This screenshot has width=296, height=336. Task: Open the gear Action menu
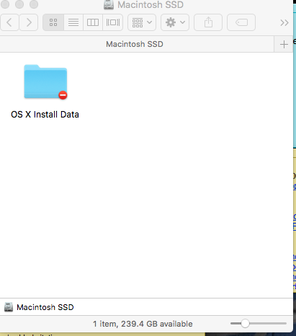pos(175,22)
